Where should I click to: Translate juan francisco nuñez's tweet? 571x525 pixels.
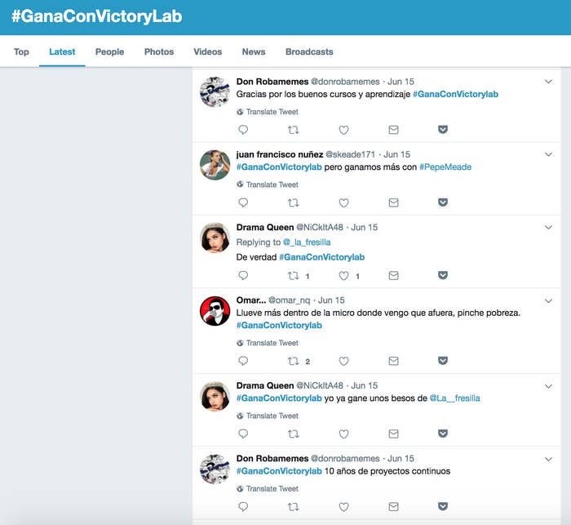[x=268, y=185]
